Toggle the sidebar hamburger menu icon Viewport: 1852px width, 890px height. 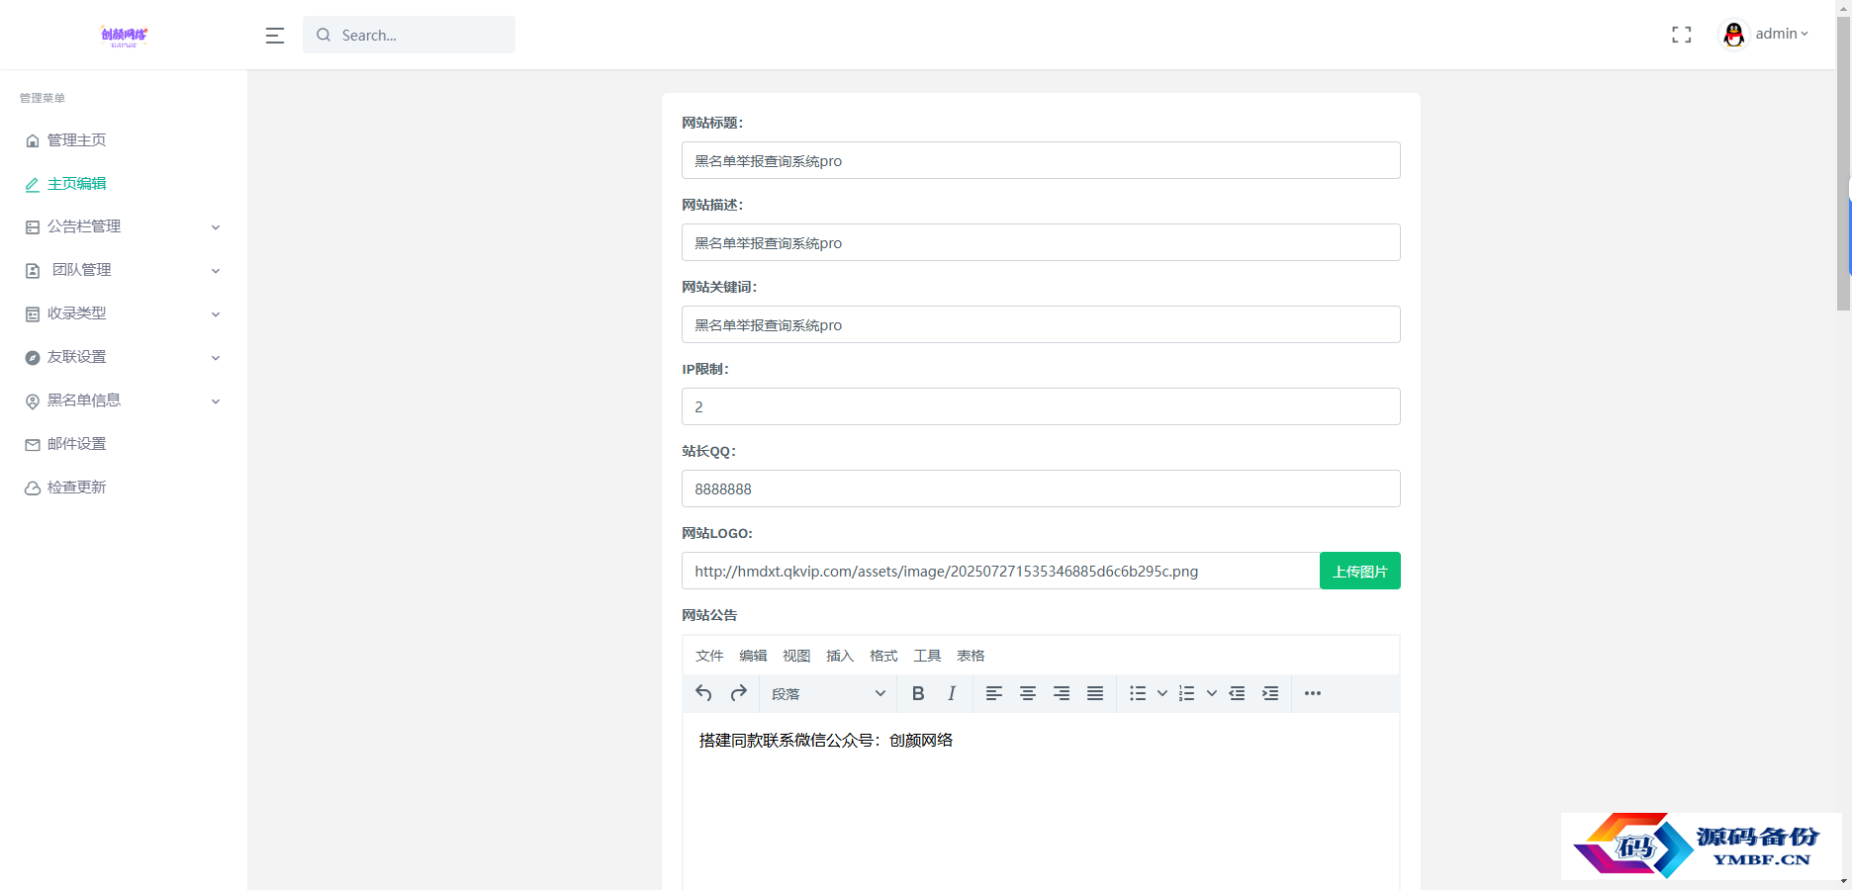(275, 36)
